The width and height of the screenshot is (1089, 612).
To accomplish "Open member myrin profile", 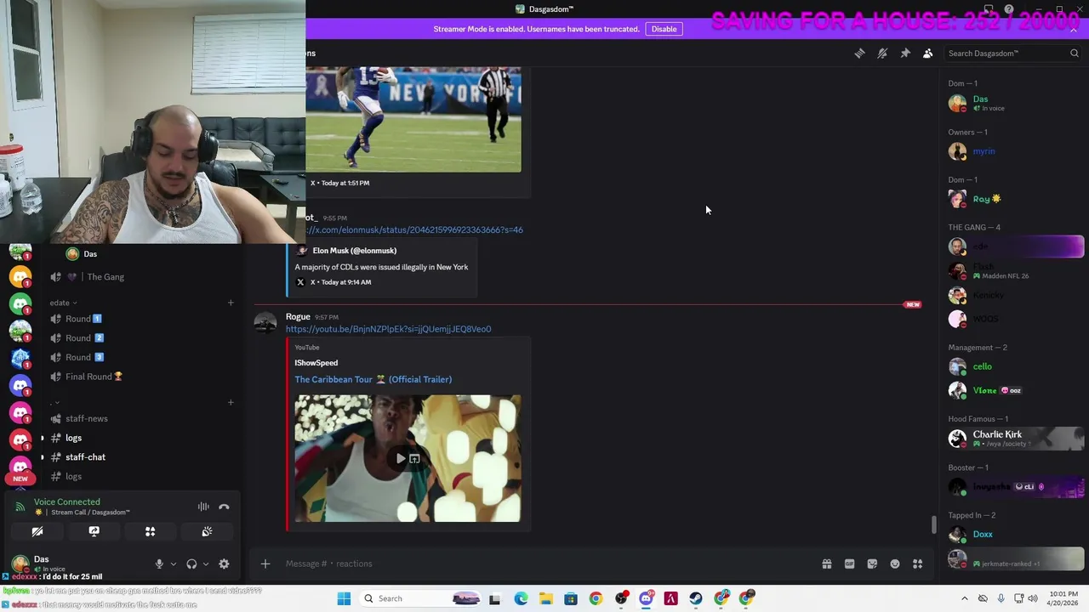I will (x=1015, y=151).
